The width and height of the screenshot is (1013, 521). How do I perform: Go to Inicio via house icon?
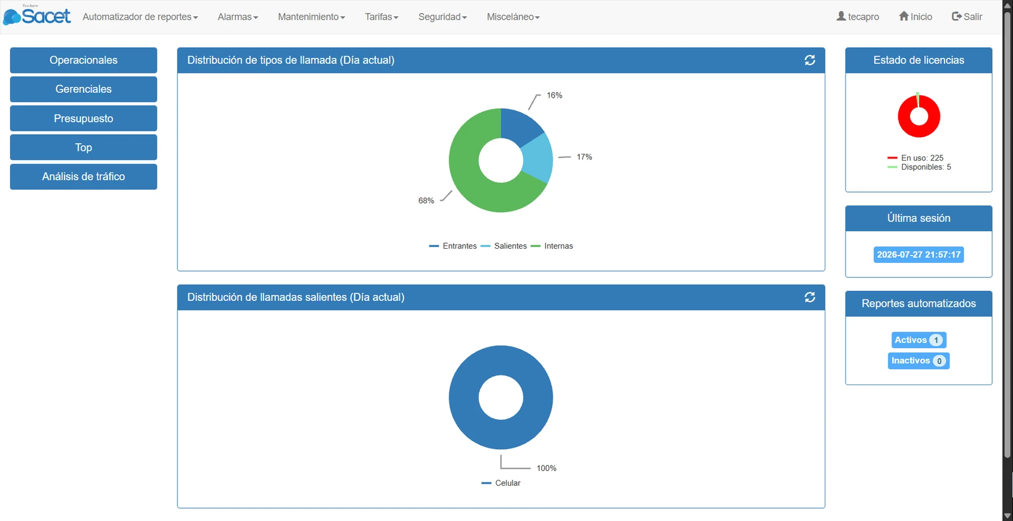(x=903, y=16)
